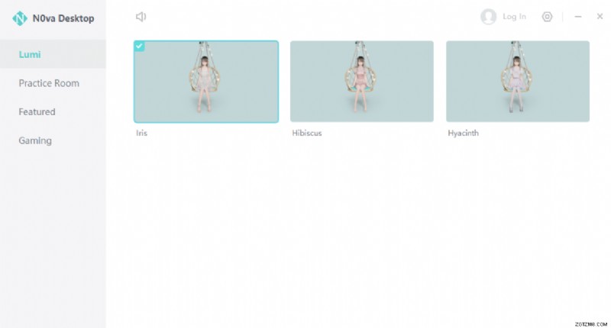Click the N0va Desktop title text
611x328 pixels.
63,18
